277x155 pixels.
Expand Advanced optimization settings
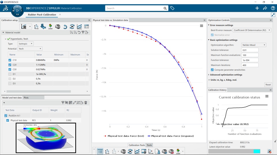click(x=209, y=75)
